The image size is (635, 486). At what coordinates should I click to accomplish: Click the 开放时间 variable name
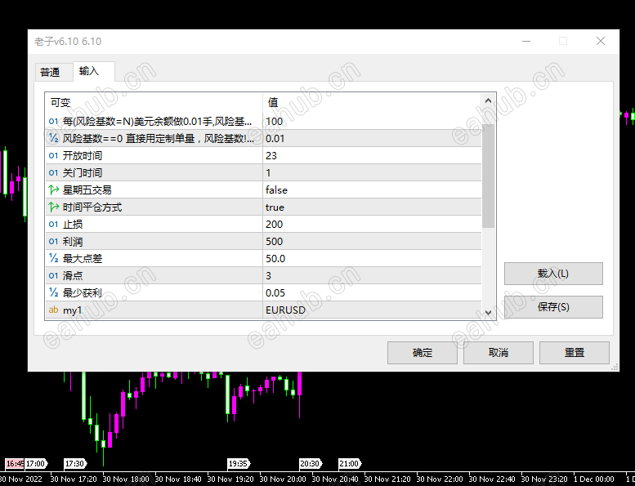coord(83,156)
